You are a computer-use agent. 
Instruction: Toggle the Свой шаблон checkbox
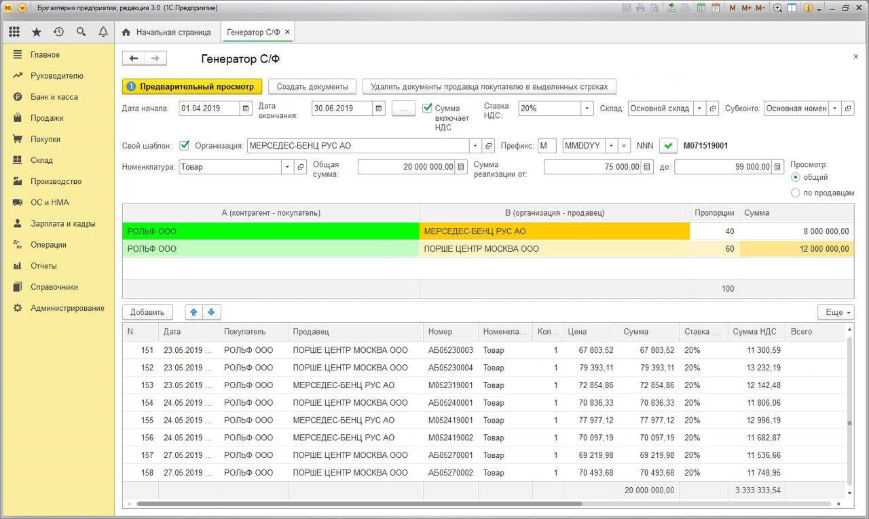(184, 145)
